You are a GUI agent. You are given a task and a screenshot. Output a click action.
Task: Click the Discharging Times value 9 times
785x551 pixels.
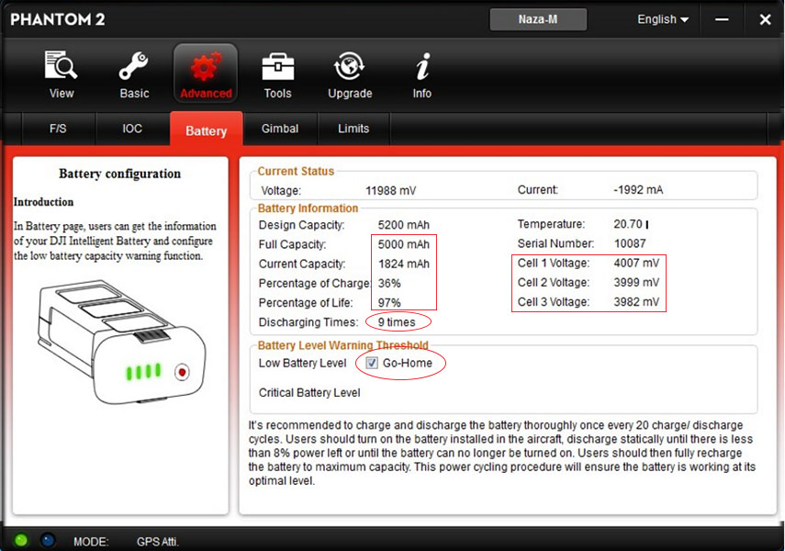397,322
